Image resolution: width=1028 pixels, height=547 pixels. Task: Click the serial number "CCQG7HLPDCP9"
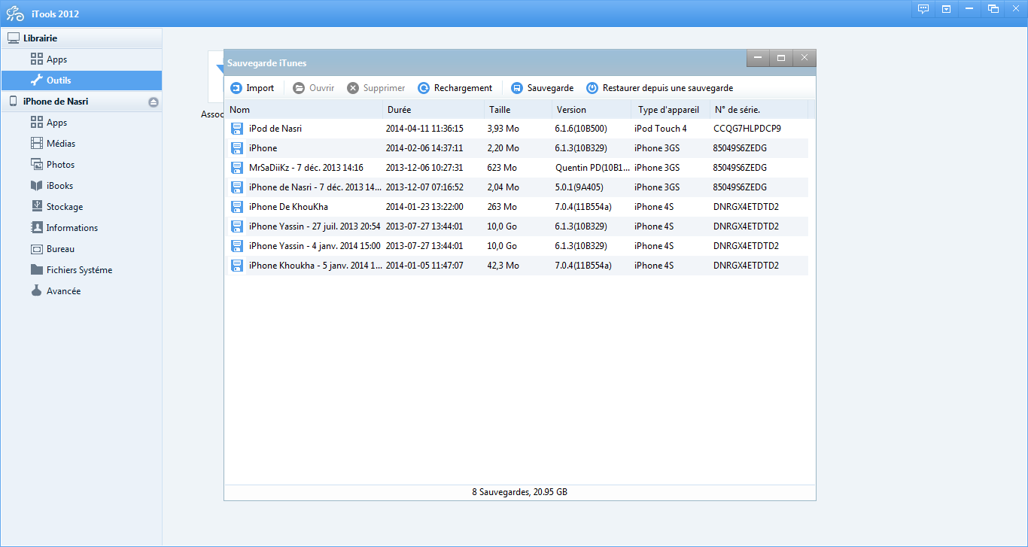point(747,129)
